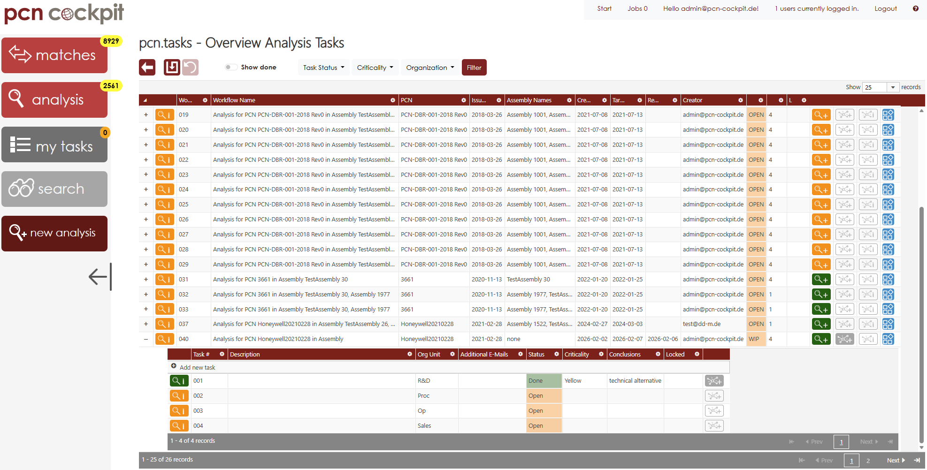Viewport: 927px width, 470px height.
Task: Open the matches sidebar section
Action: pyautogui.click(x=54, y=55)
